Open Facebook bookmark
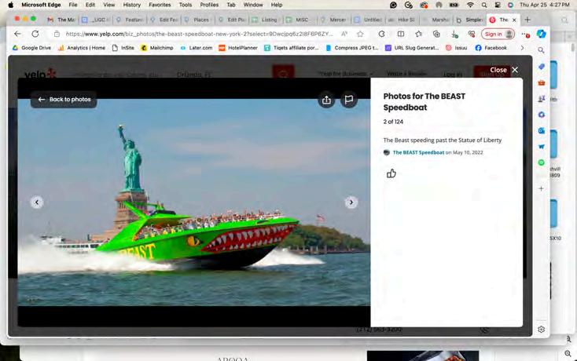The width and height of the screenshot is (577, 361). coord(491,48)
